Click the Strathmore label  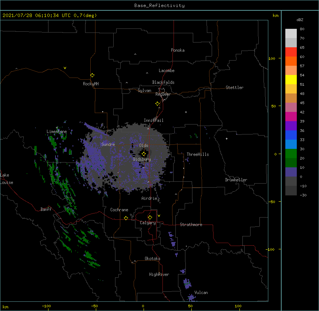191,225
